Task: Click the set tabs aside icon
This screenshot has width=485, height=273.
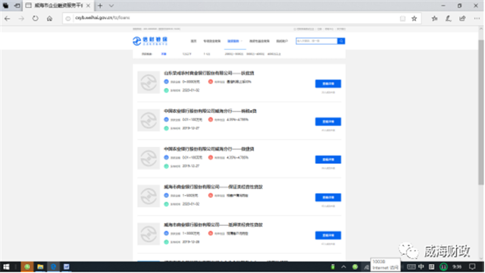Action: pos(17,5)
